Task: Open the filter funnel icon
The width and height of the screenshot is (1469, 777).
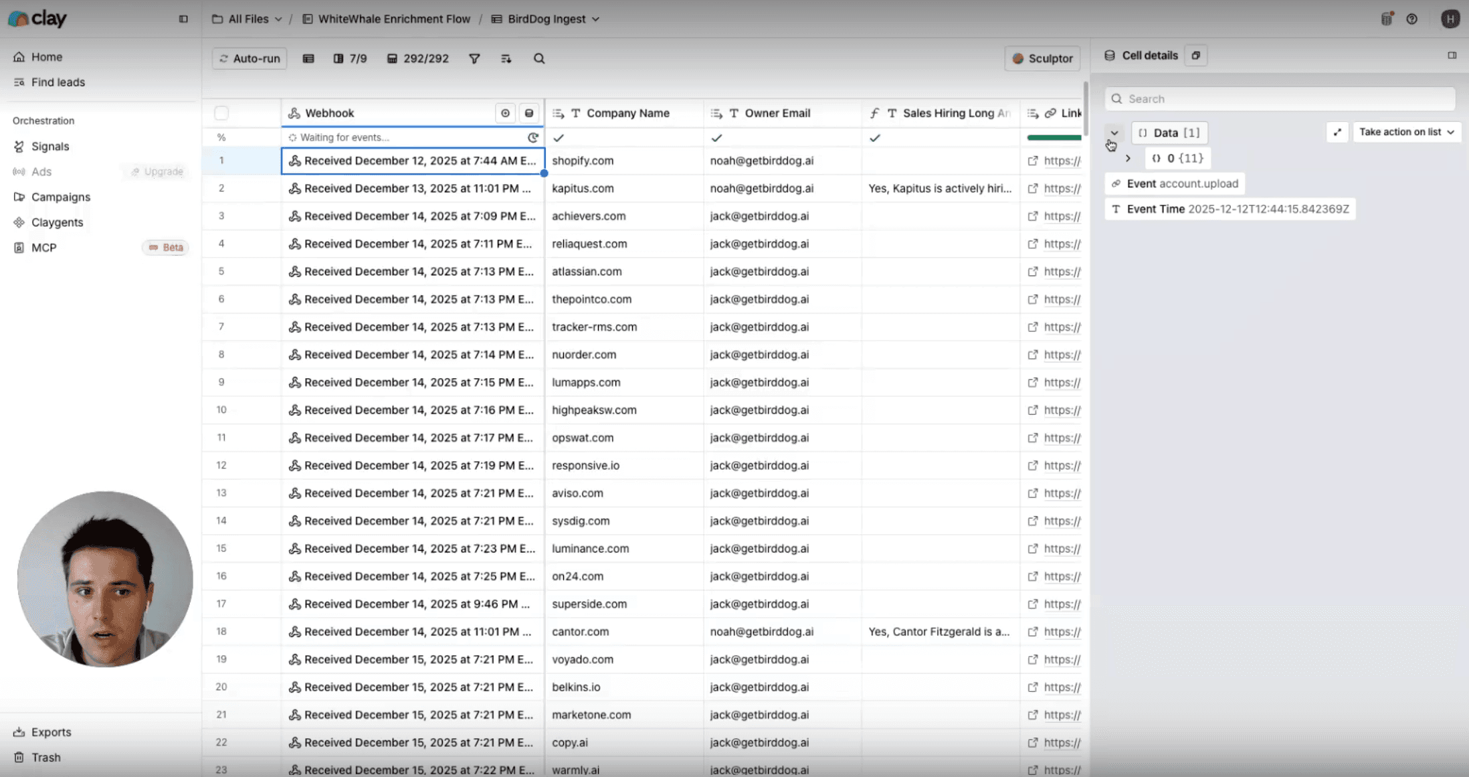Action: coord(474,59)
